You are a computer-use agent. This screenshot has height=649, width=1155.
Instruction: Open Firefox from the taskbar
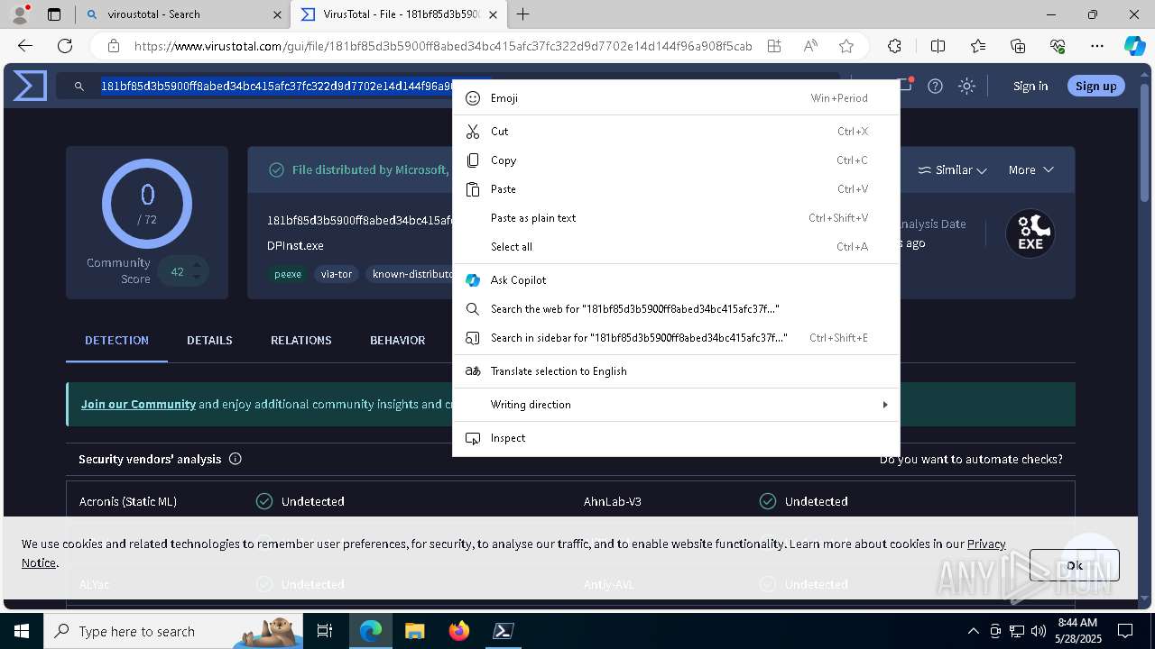[459, 631]
